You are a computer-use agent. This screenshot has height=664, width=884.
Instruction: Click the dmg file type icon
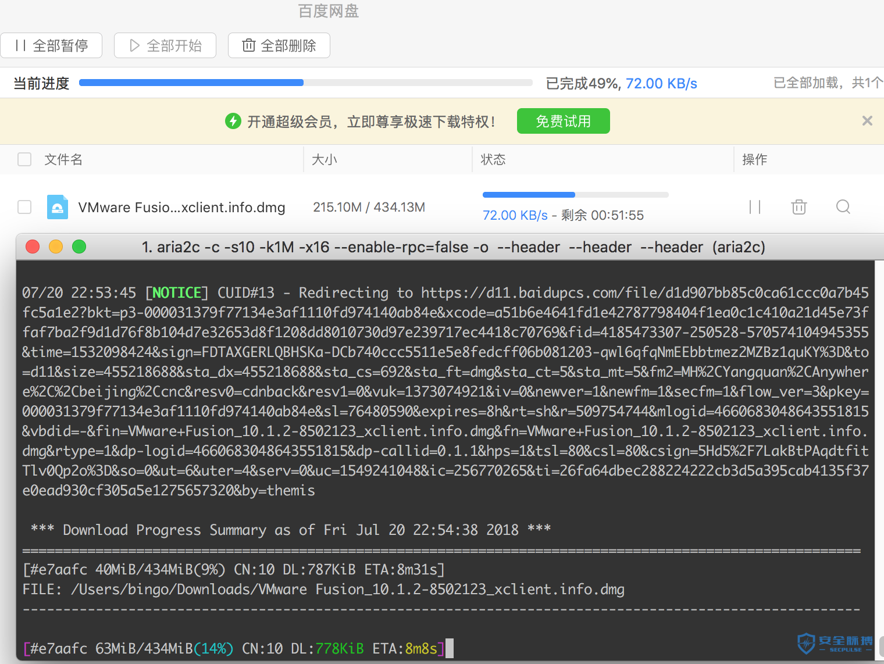(x=58, y=207)
